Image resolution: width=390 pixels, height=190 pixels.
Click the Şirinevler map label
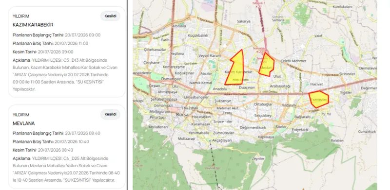(x=347, y=74)
